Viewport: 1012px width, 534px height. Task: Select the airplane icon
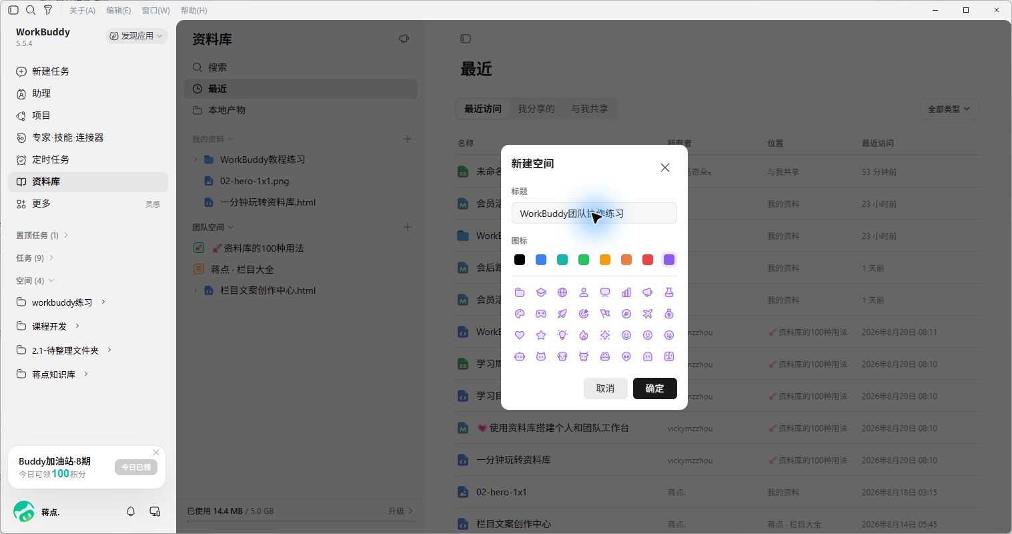648,314
